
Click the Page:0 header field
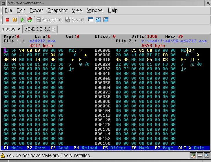(11, 36)
